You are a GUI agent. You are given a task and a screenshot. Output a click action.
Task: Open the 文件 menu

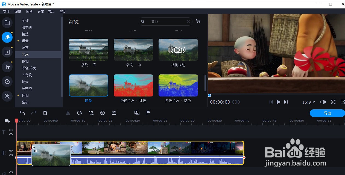click(x=6, y=11)
